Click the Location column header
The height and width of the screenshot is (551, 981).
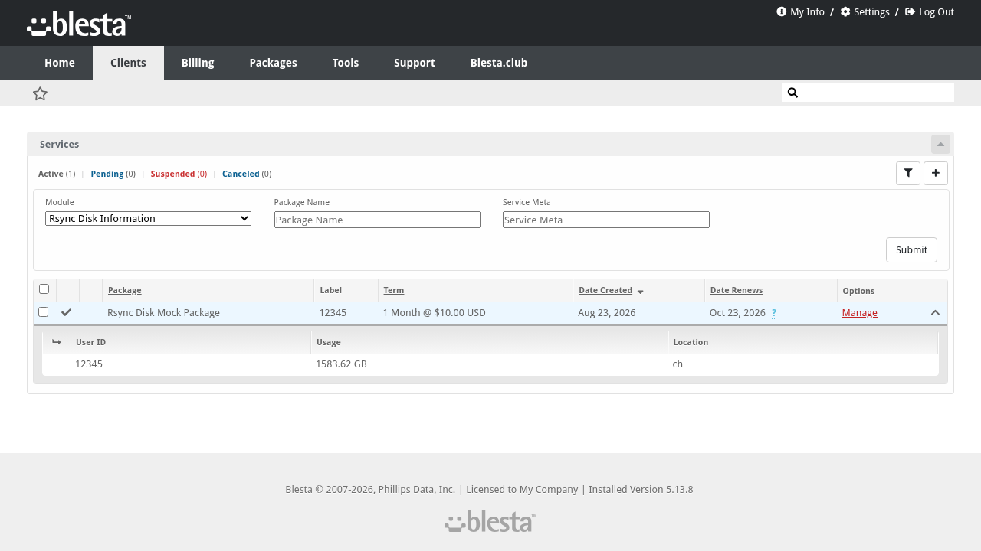tap(691, 342)
